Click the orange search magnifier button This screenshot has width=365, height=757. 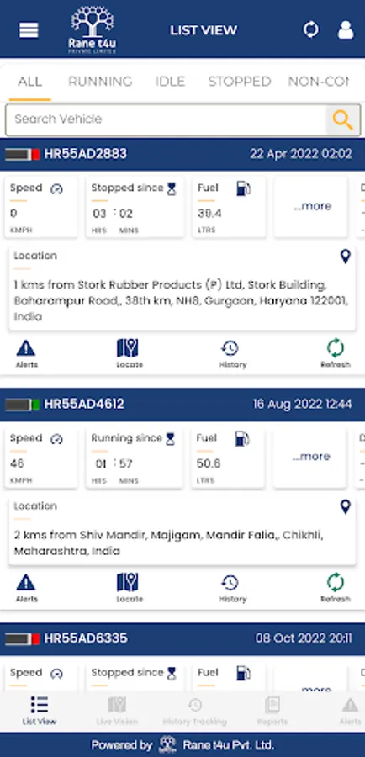pyautogui.click(x=343, y=119)
